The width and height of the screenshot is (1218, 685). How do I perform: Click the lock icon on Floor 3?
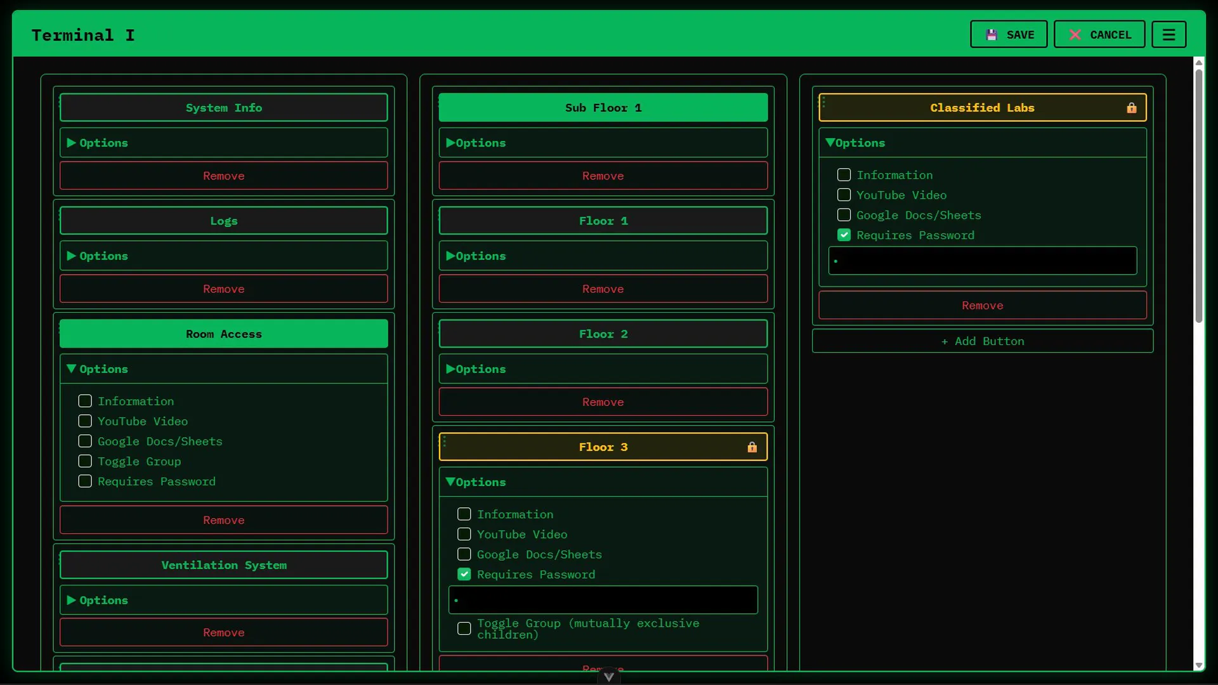[752, 447]
